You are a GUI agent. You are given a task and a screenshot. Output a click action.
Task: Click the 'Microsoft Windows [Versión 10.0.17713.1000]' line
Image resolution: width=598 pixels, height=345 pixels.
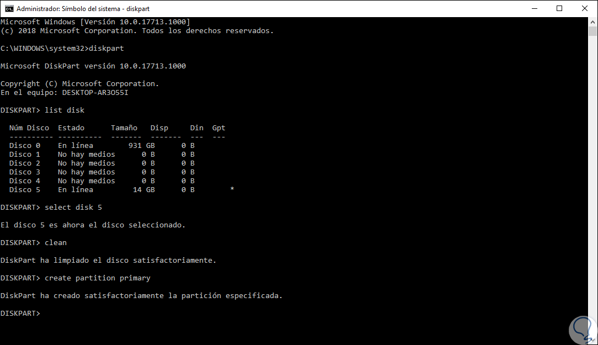click(x=95, y=22)
